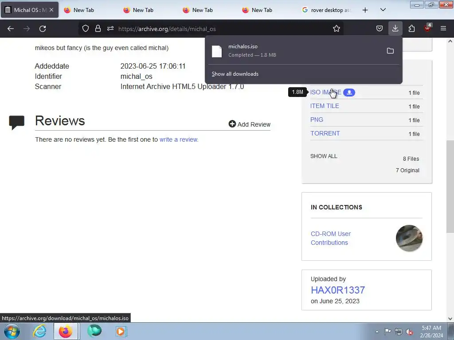Open Windows Media Player from taskbar
Viewport: 454px width, 340px height.
[121, 332]
